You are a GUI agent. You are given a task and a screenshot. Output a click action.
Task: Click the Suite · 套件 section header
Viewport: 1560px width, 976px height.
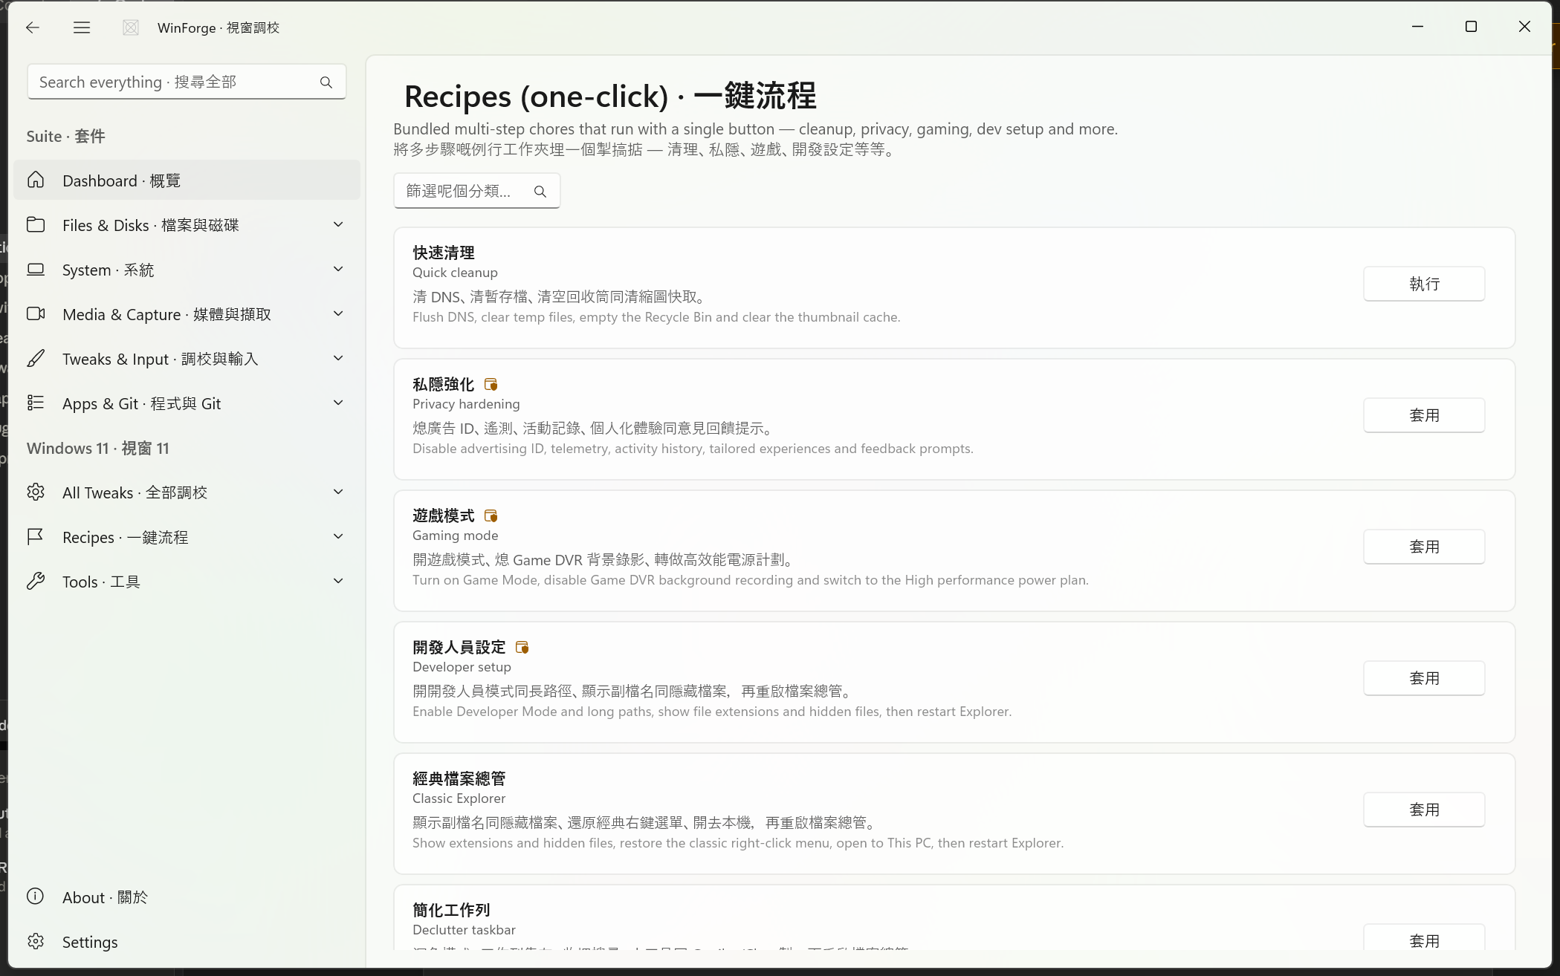pyautogui.click(x=65, y=136)
